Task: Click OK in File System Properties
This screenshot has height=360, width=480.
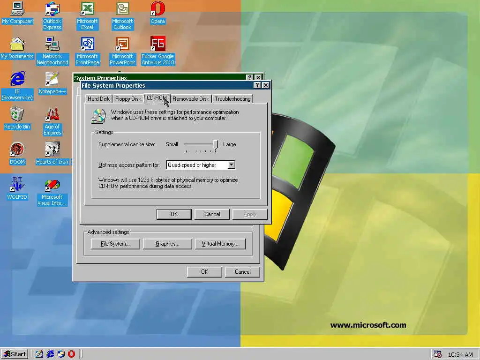Action: pos(174,214)
